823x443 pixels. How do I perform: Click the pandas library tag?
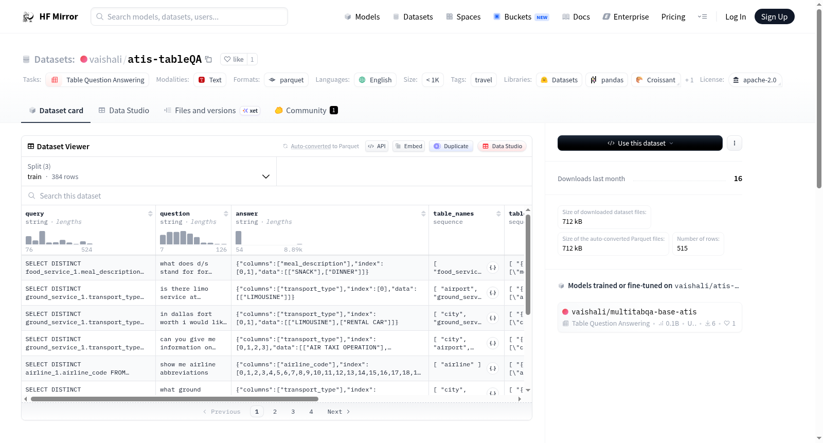[x=606, y=80]
